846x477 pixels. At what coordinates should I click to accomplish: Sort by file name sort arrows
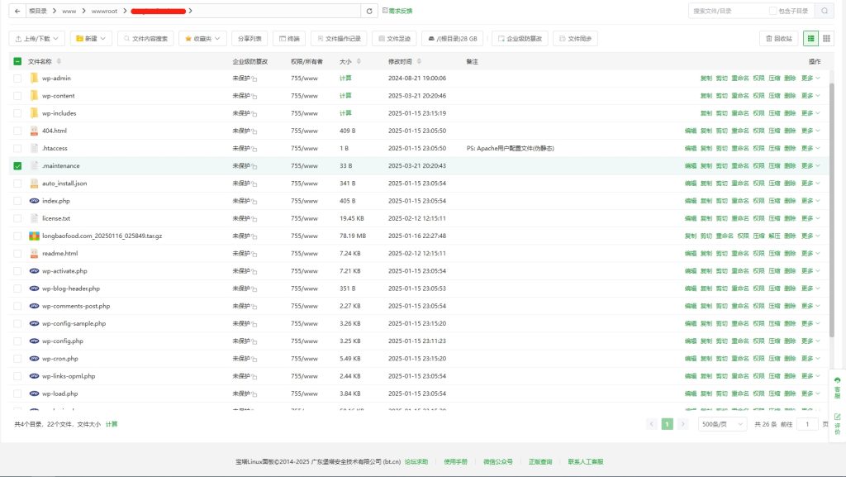pos(59,61)
